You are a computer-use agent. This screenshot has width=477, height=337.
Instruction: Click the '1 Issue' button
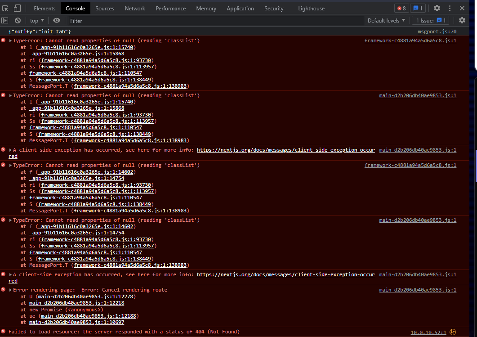430,20
